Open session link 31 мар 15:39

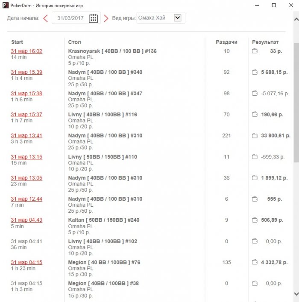pos(26,72)
